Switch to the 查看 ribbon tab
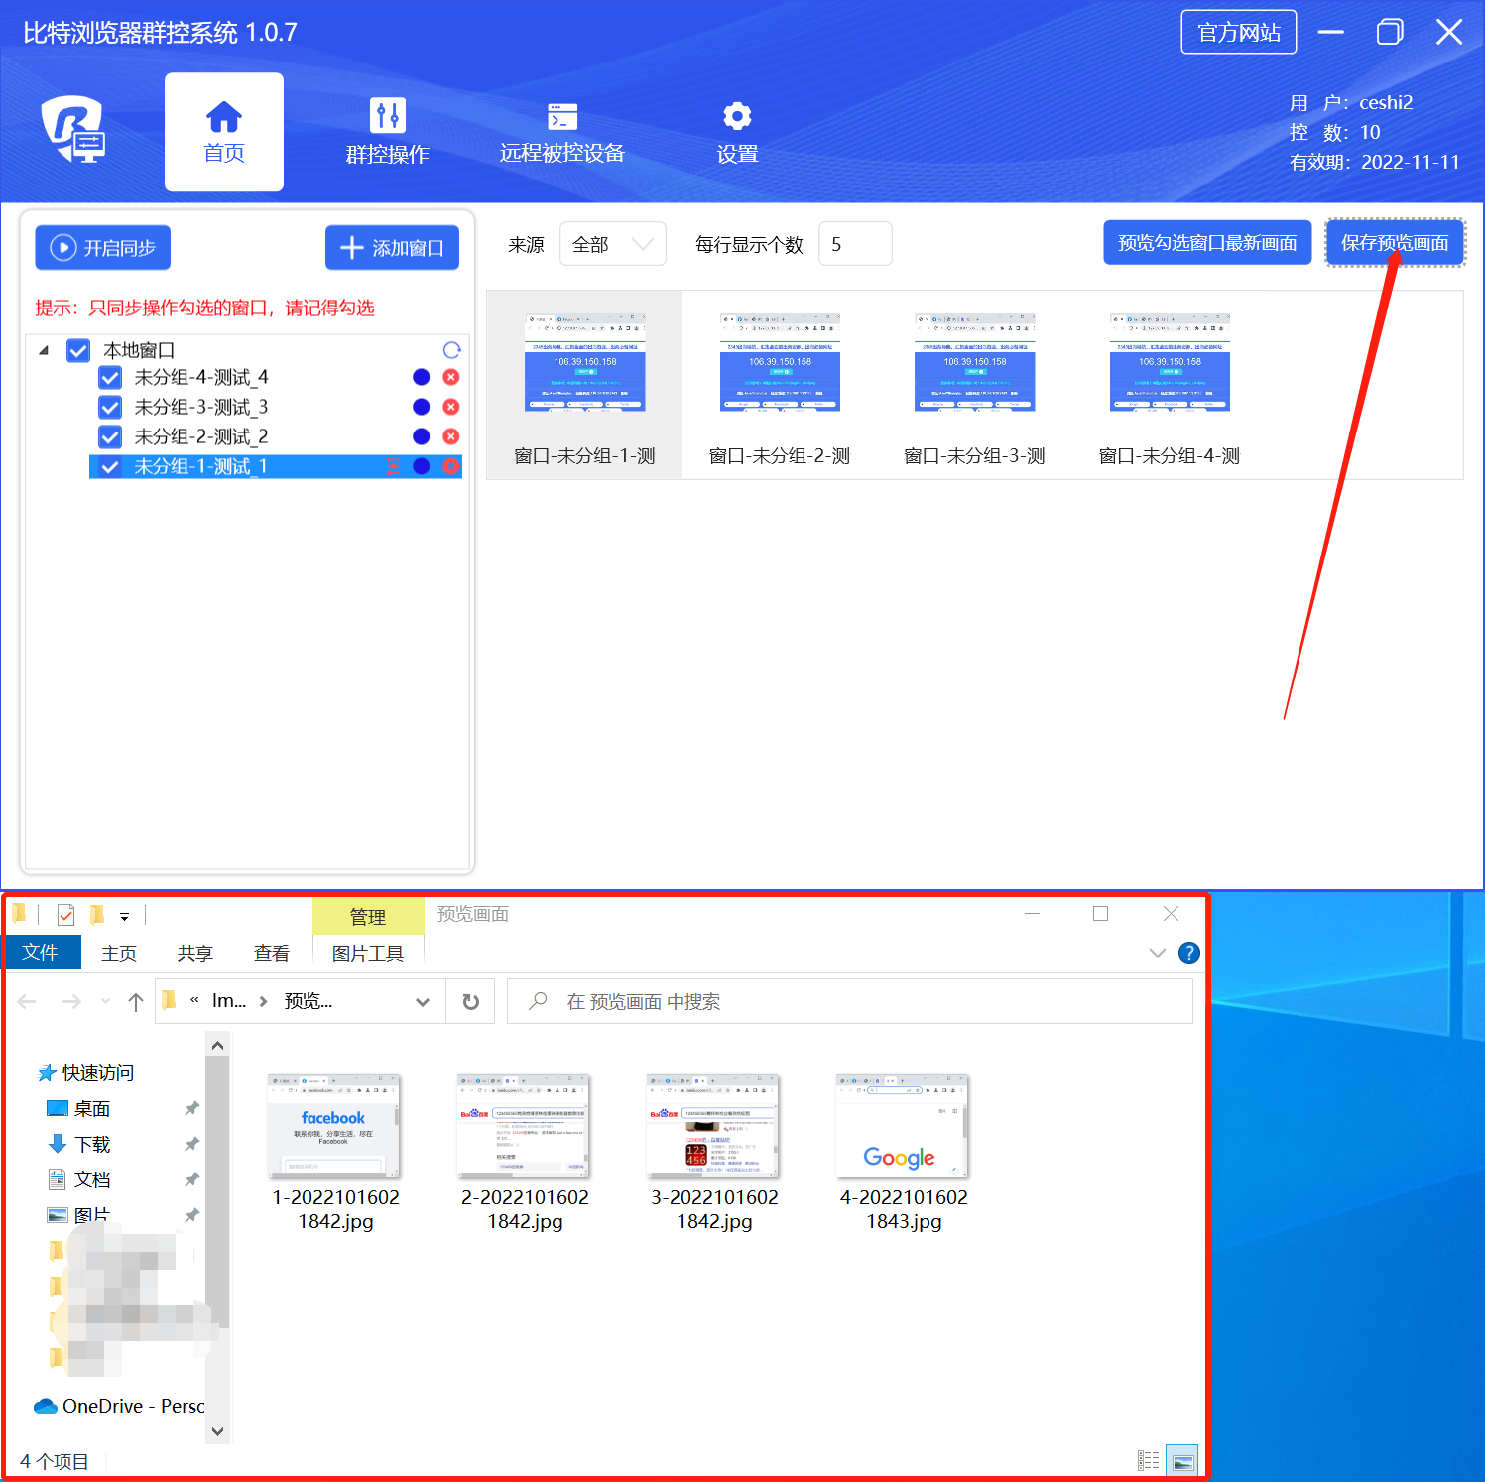The height and width of the screenshot is (1482, 1485). point(271,953)
